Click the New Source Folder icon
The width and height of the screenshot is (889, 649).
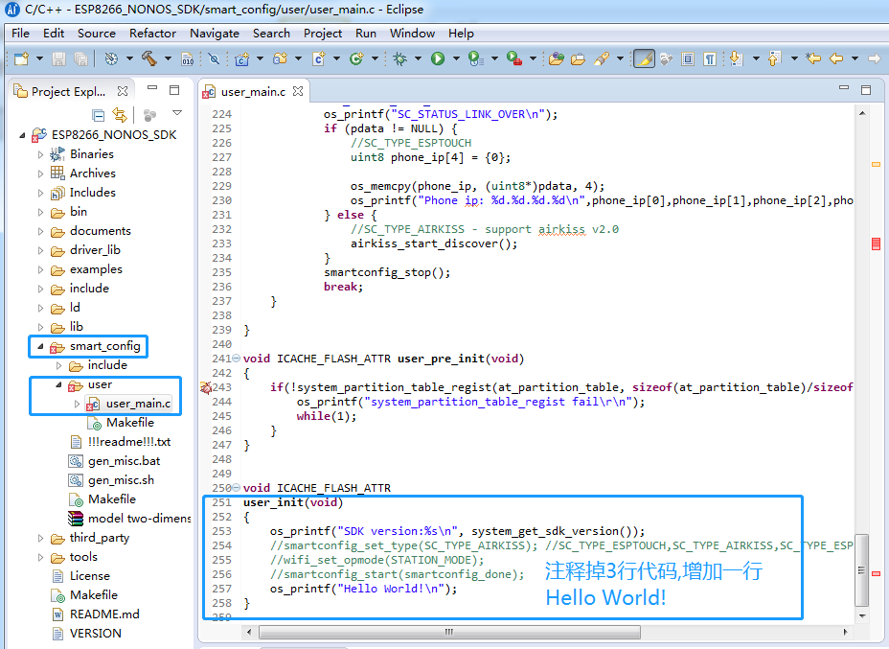click(x=280, y=58)
